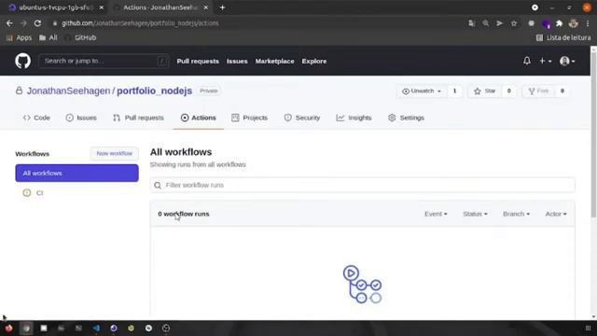Viewport: 597px width, 336px height.
Task: Open the user avatar menu
Action: tap(567, 61)
